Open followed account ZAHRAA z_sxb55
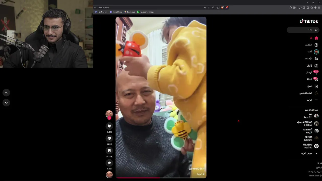 point(308,123)
